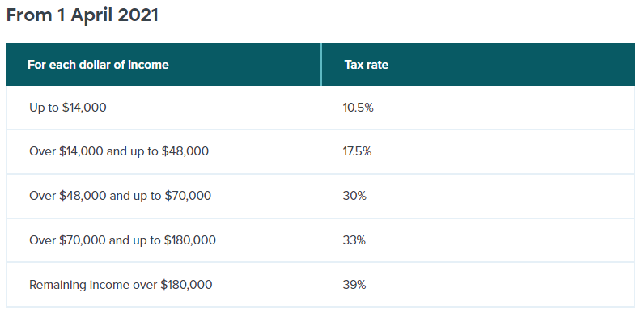Click the 'Tax rate' column header
The width and height of the screenshot is (641, 314).
click(x=367, y=65)
